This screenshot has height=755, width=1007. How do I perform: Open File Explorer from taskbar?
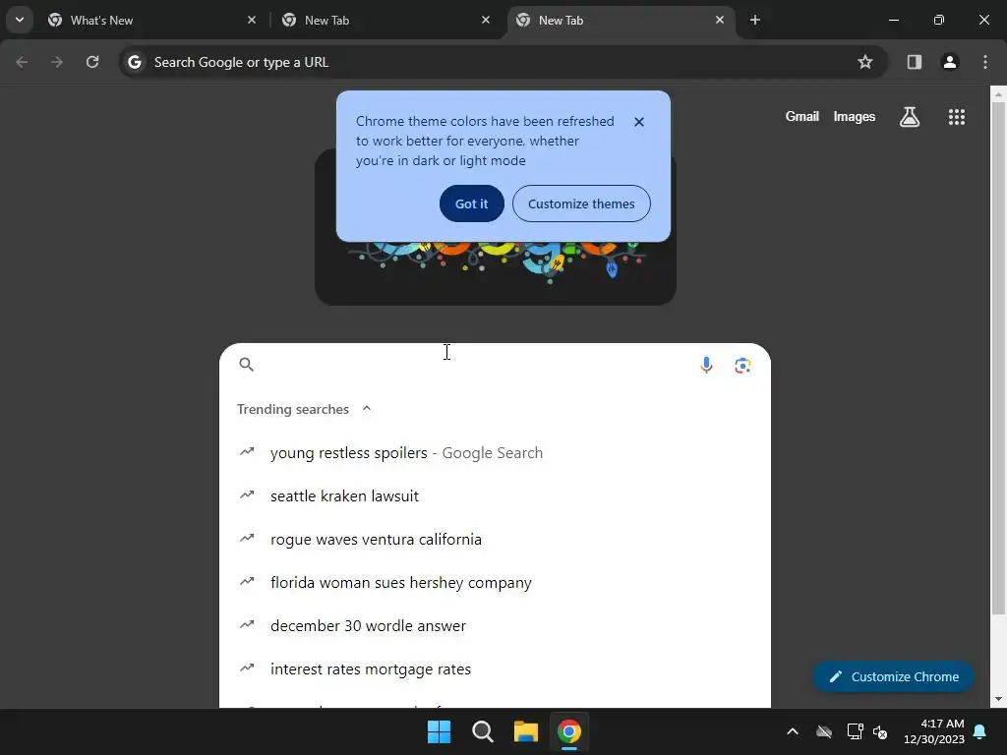click(526, 731)
